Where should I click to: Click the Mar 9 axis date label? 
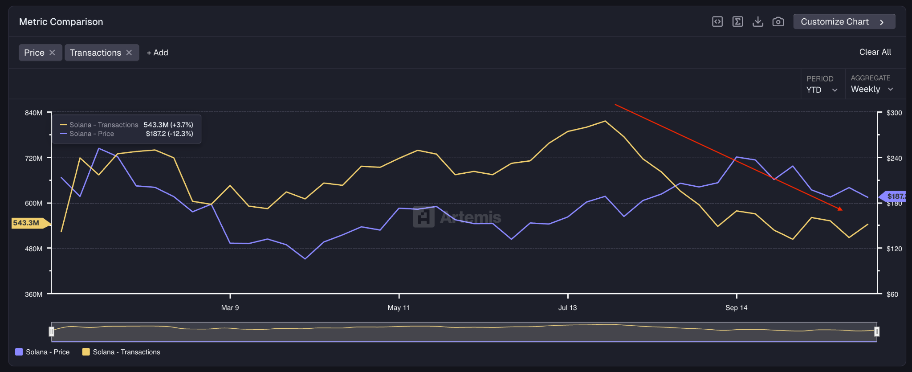[x=230, y=308]
